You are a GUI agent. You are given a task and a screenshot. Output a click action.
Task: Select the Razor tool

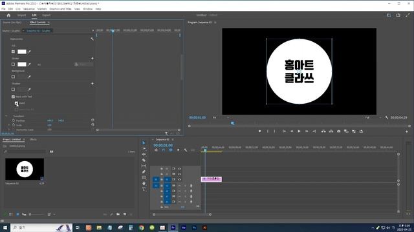tap(144, 160)
